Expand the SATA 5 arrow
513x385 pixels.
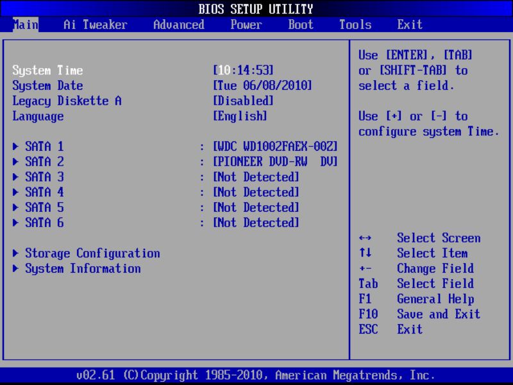[x=15, y=207]
